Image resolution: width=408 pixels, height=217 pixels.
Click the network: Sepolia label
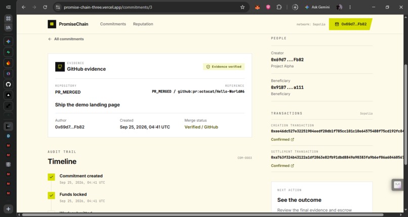pos(311,24)
